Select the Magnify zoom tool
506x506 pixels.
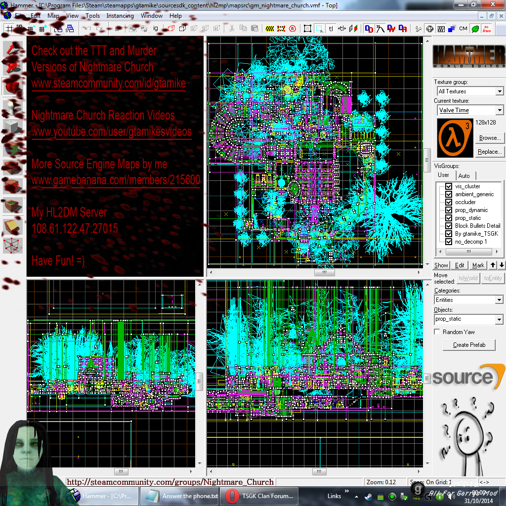click(x=13, y=67)
